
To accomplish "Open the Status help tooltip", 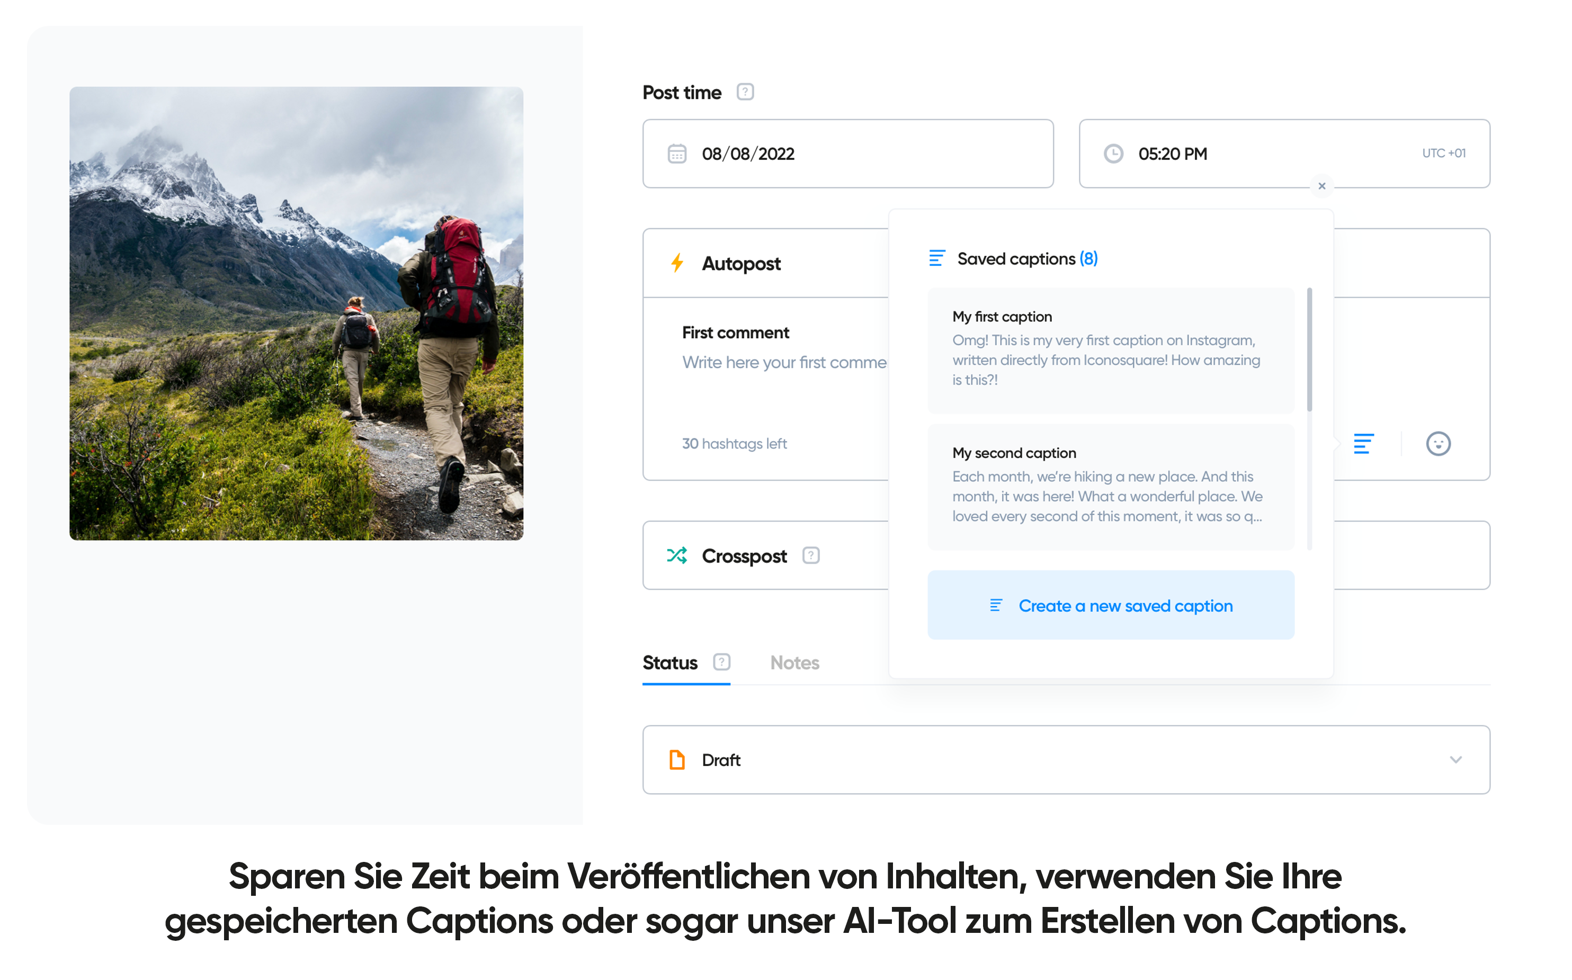I will [721, 662].
